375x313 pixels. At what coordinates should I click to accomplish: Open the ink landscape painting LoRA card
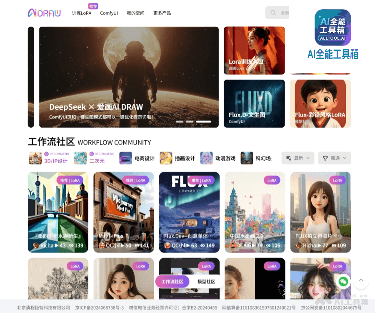coord(58,278)
